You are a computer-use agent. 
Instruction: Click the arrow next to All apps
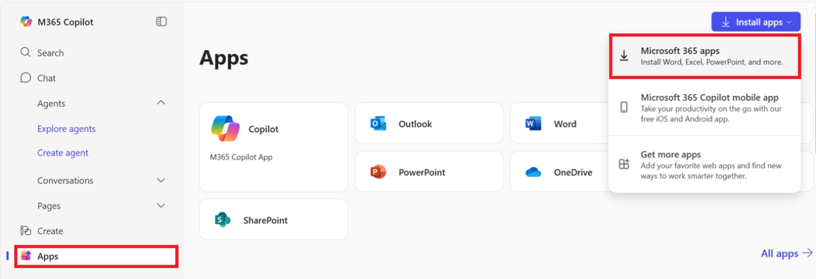(x=807, y=254)
